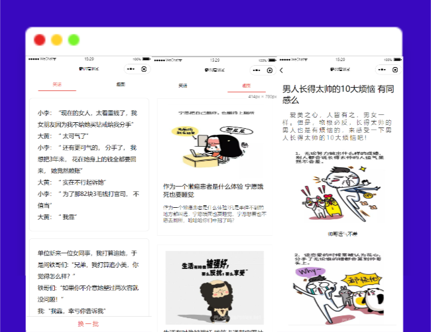Select the red 趣图 tab in middle screen
The image size is (431, 332).
tap(247, 86)
